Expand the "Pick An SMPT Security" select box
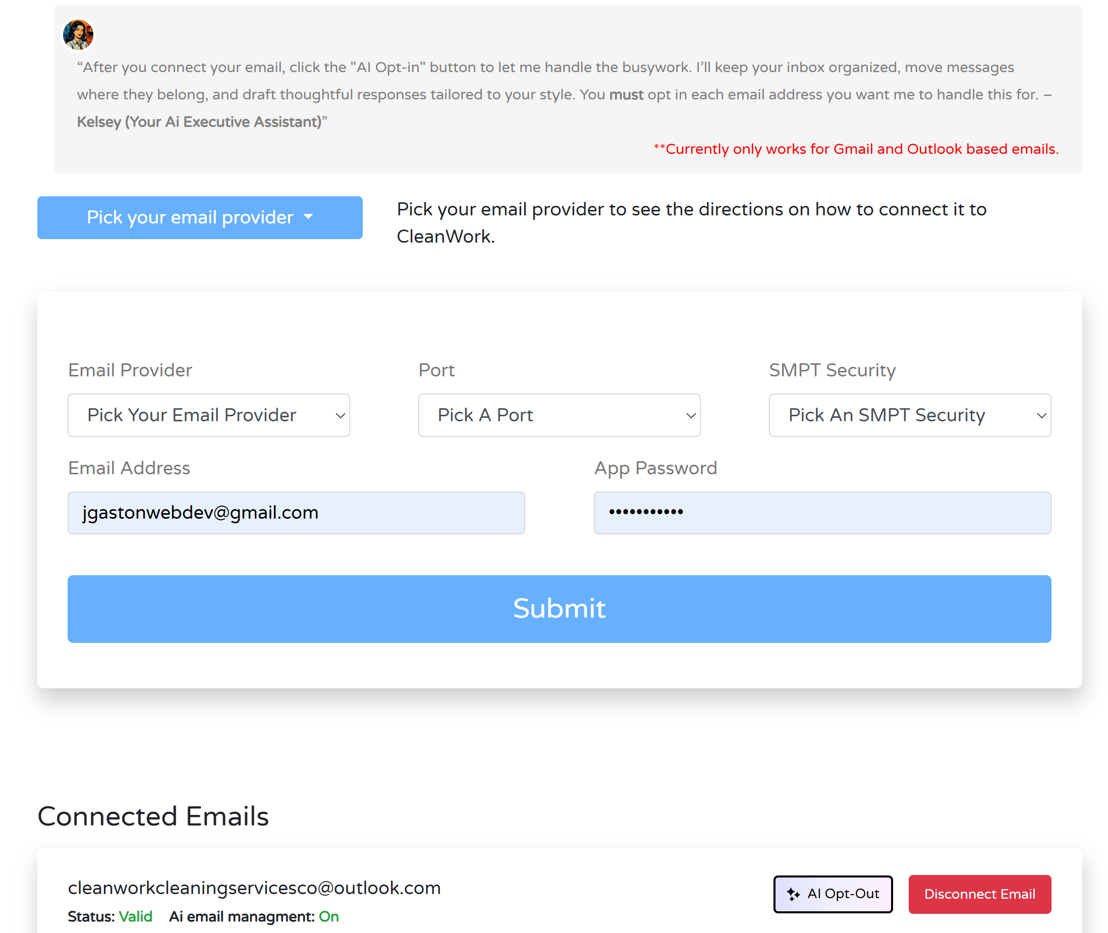This screenshot has height=933, width=1108. tap(909, 415)
